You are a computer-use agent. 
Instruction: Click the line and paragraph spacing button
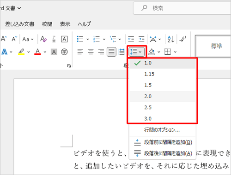point(136,52)
